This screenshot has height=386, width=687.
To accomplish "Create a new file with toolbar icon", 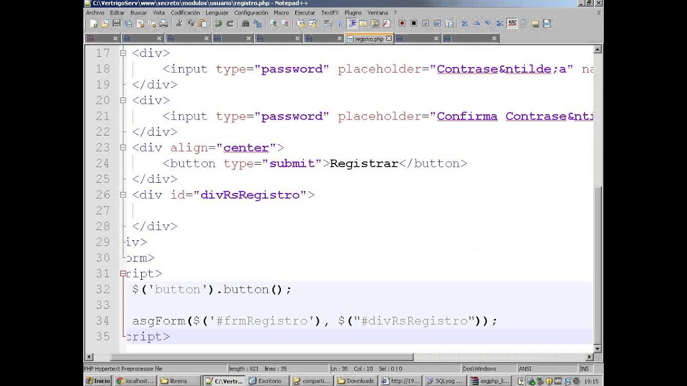I will pos(94,24).
